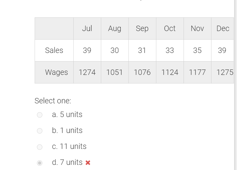Click the Aug column header
Screen dimensions: 237x170
[115, 28]
